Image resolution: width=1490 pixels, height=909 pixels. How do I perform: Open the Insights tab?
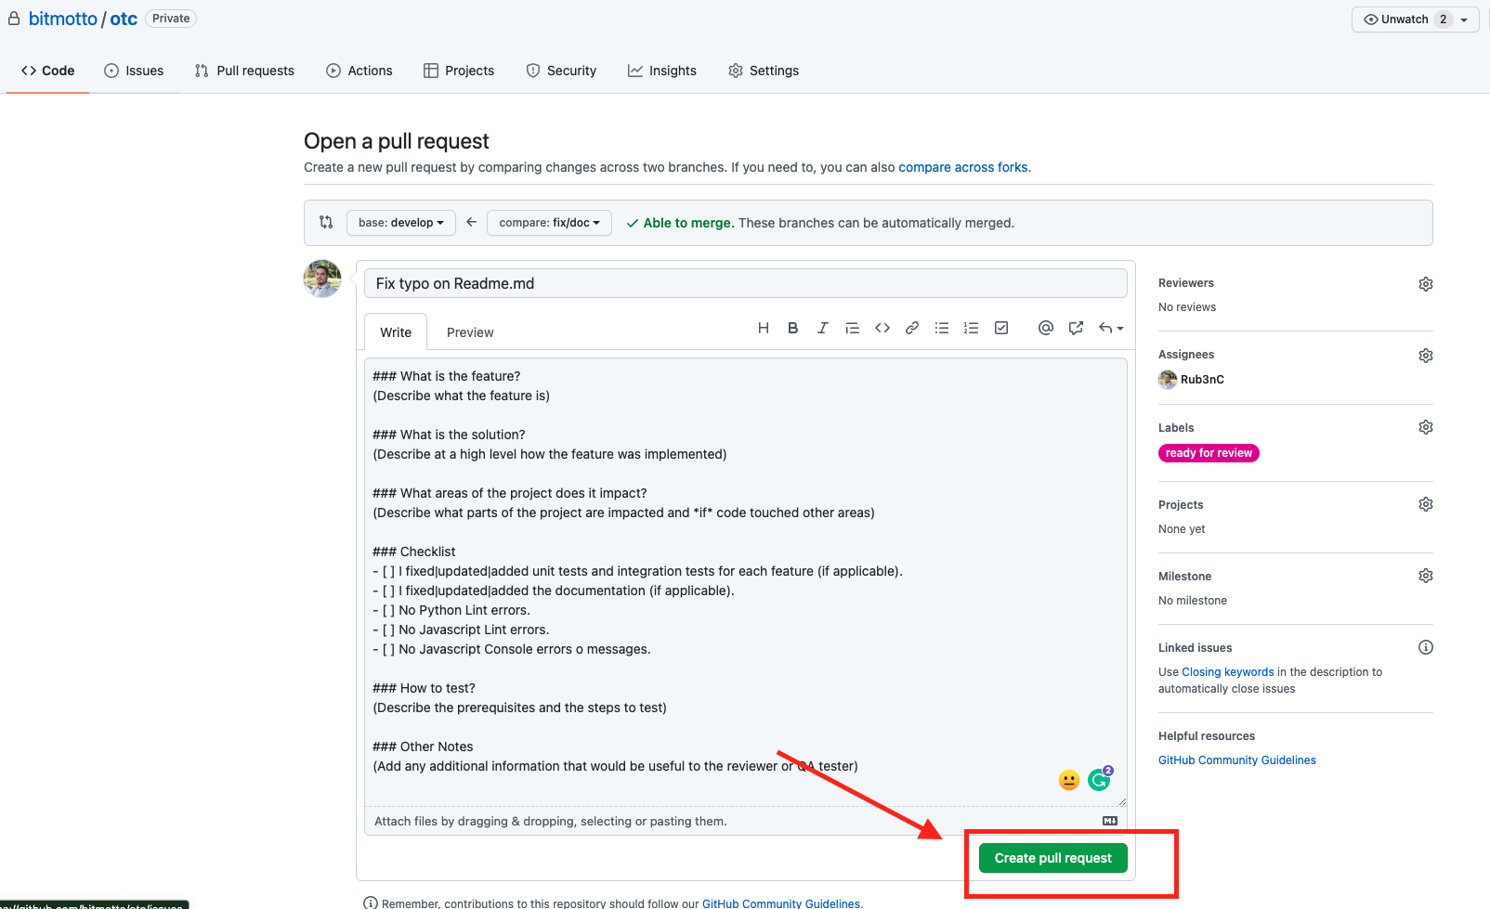[x=662, y=71]
